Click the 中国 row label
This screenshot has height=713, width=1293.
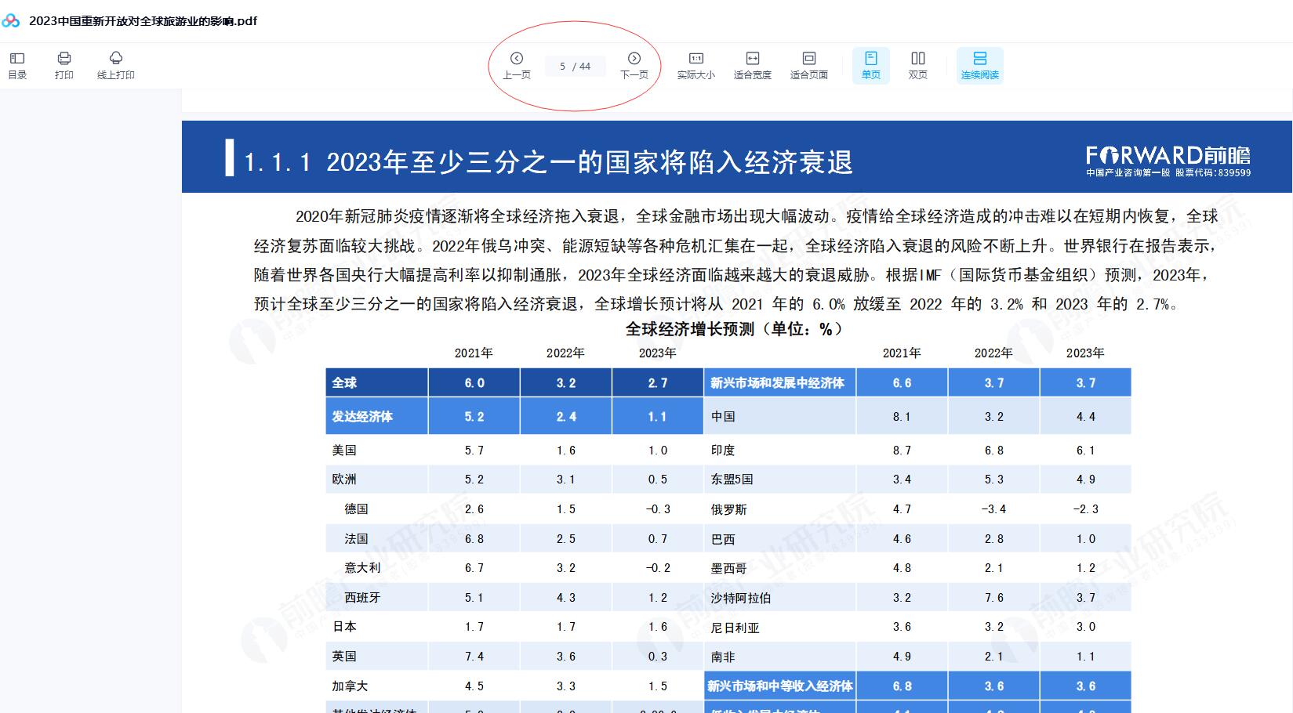[x=723, y=416]
